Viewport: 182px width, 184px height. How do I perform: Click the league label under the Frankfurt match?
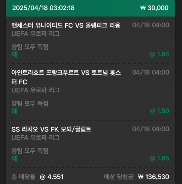point(35,90)
